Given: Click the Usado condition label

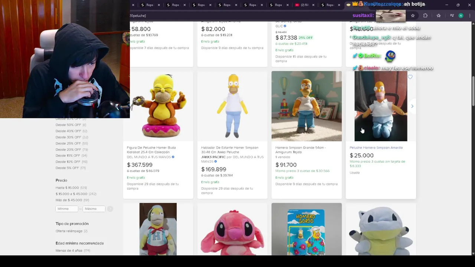Looking at the screenshot, I should pyautogui.click(x=354, y=173).
